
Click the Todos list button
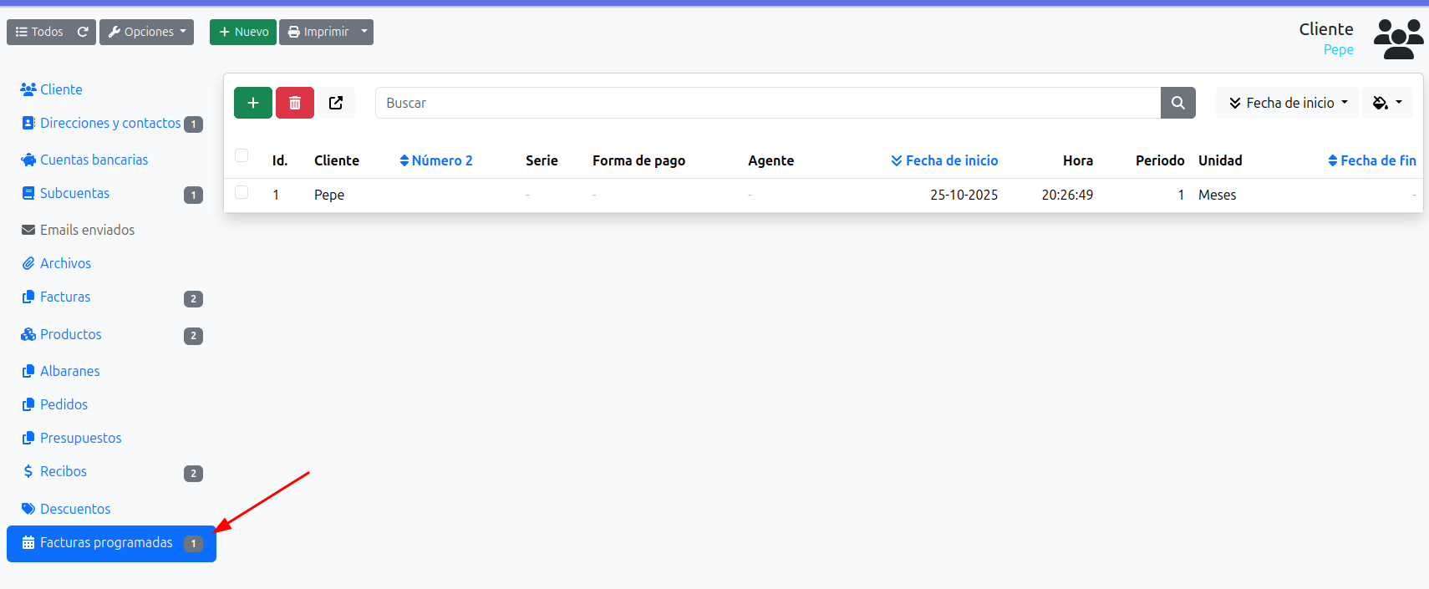39,32
